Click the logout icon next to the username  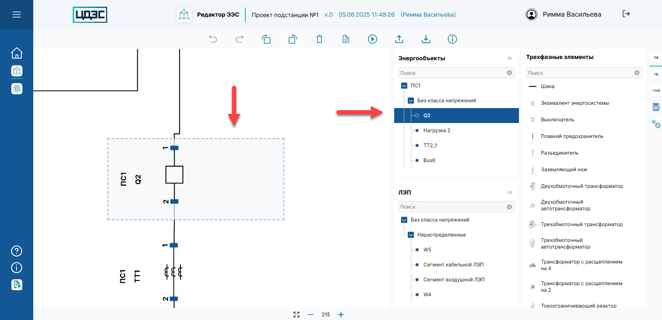626,14
